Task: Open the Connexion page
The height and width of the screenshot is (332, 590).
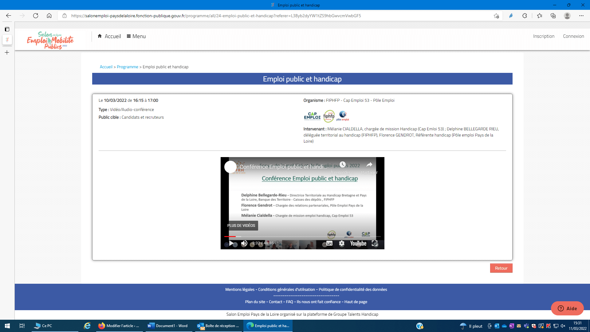Action: click(573, 36)
